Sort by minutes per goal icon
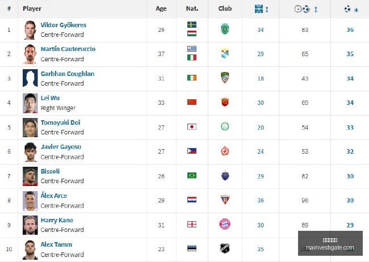The image size is (369, 262). click(x=302, y=9)
